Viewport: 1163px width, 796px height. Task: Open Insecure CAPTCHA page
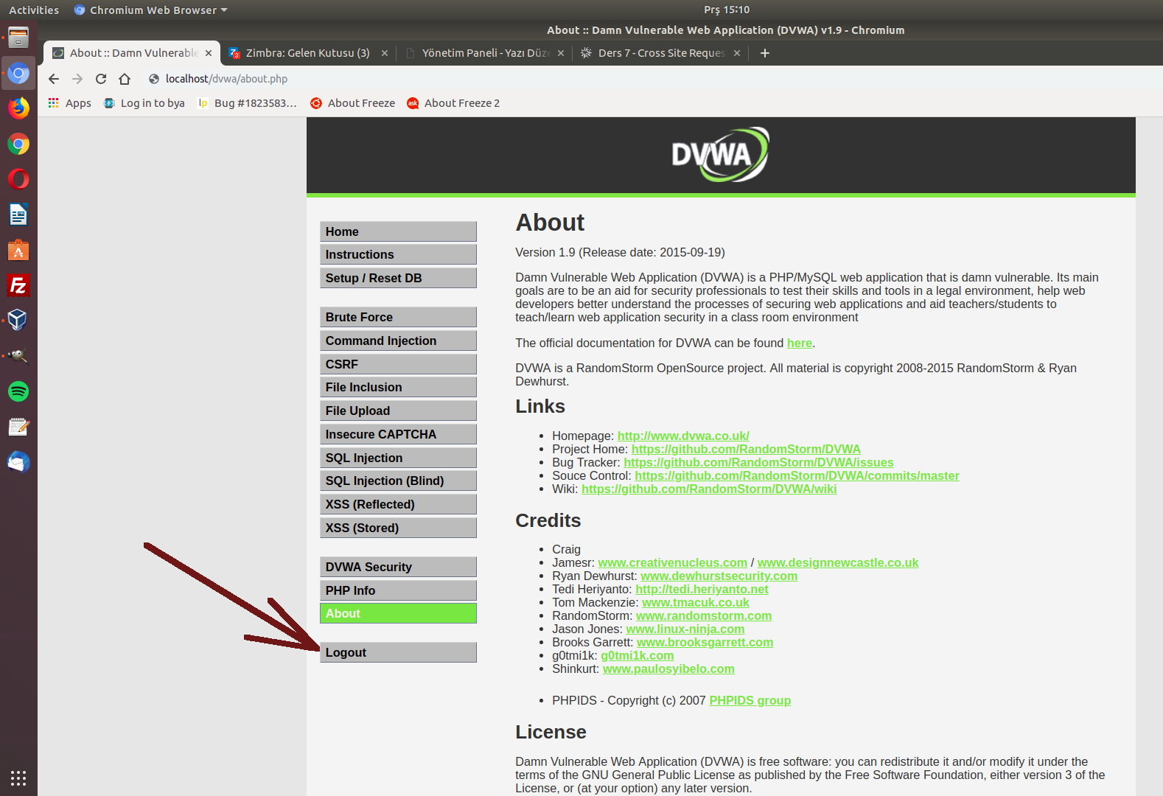pyautogui.click(x=398, y=434)
